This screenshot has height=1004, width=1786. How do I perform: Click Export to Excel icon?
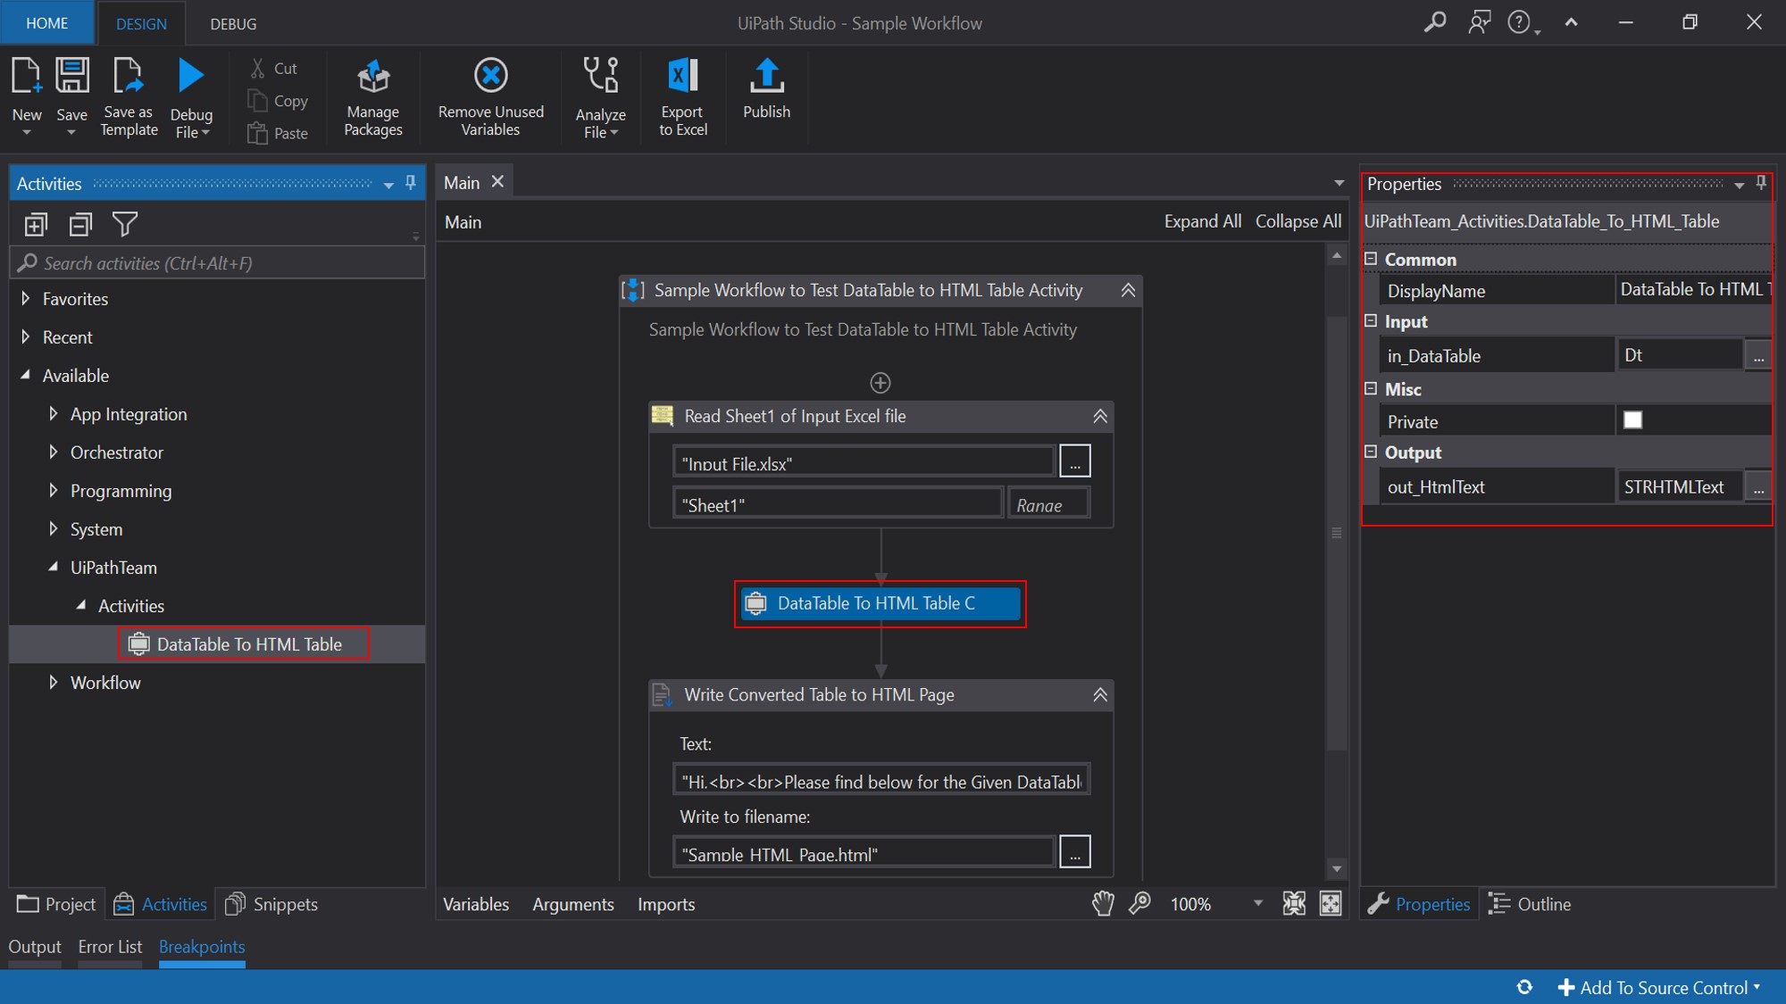[x=683, y=76]
